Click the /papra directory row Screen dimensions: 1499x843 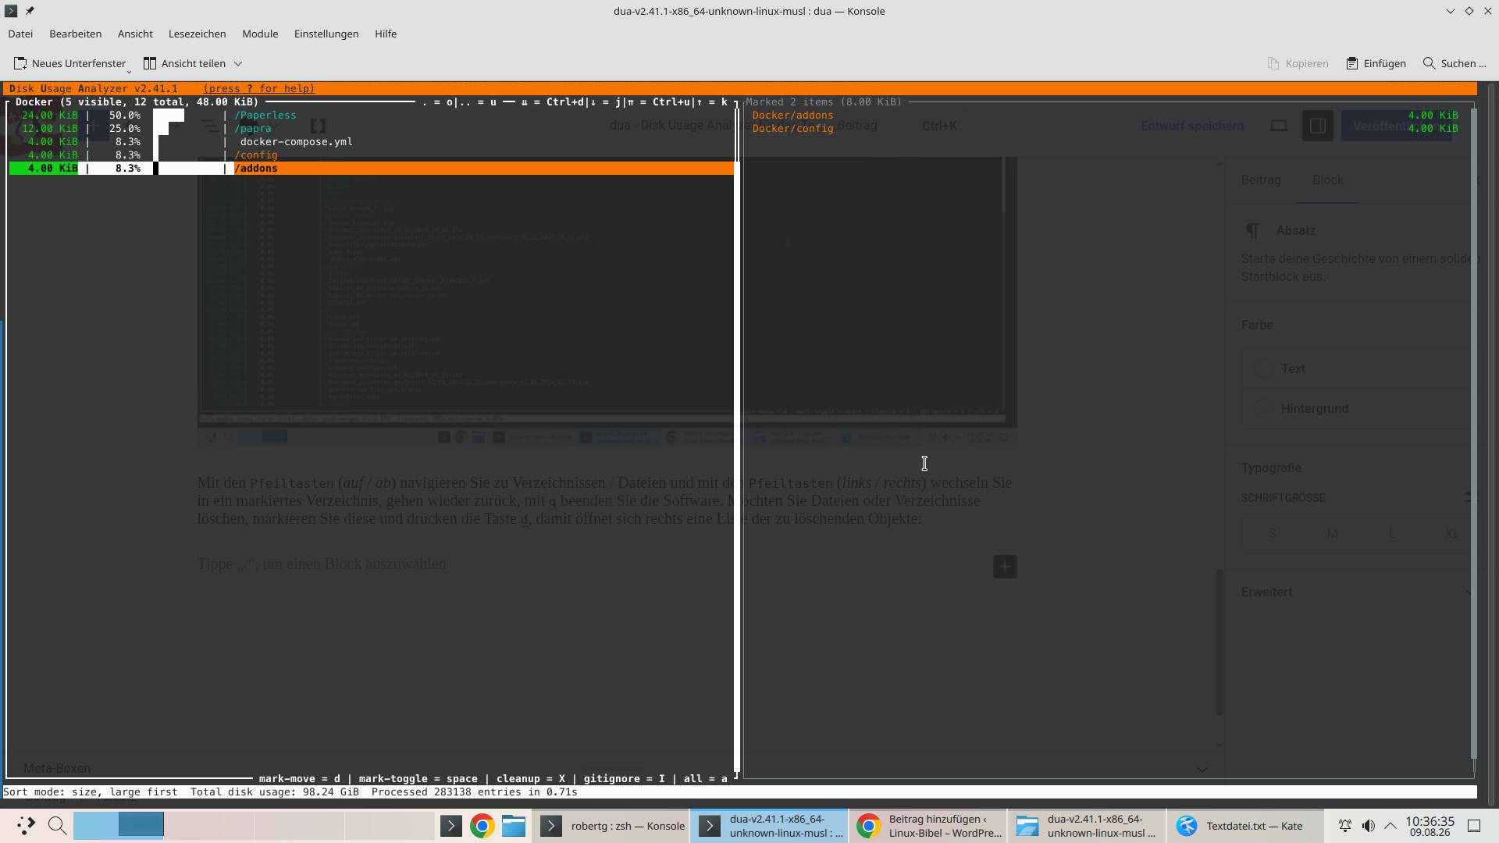[x=372, y=129]
